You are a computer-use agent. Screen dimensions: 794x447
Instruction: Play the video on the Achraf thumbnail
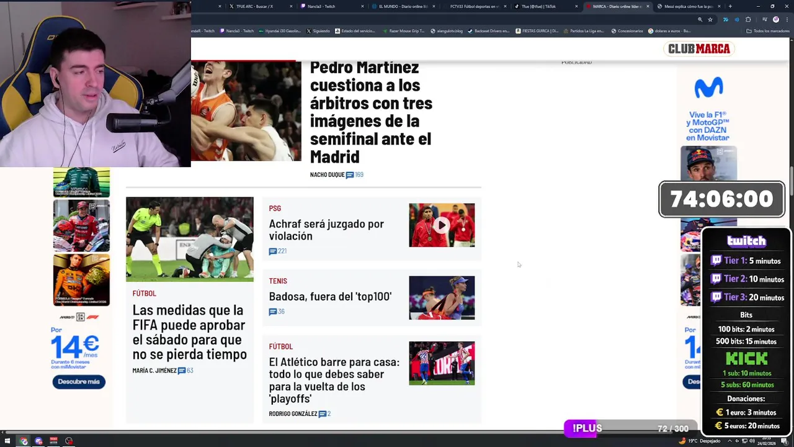click(441, 225)
